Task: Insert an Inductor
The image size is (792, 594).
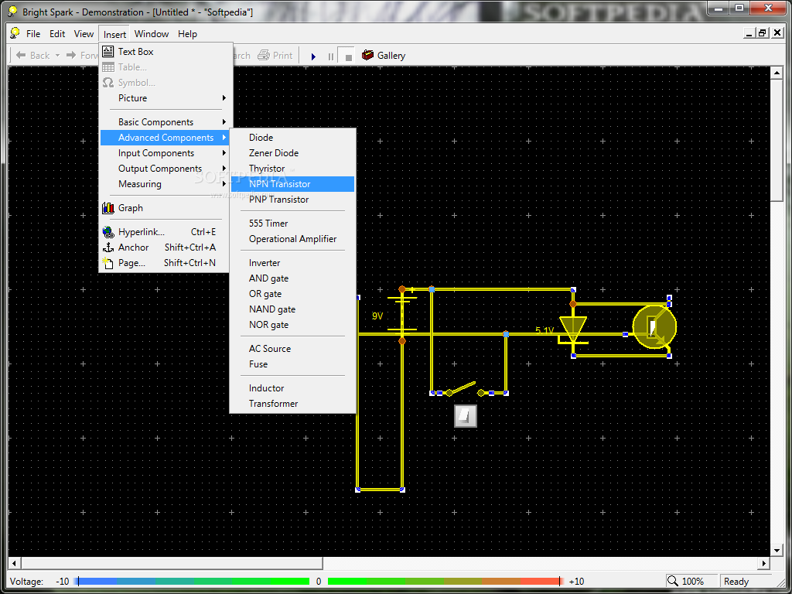Action: point(292,388)
